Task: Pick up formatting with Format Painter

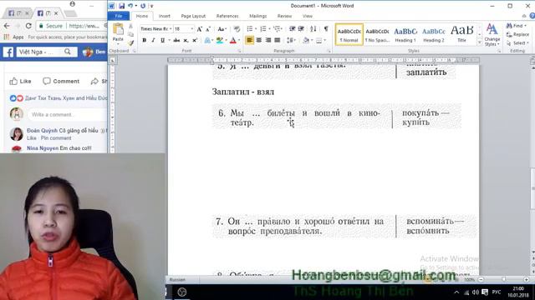Action: [x=130, y=42]
